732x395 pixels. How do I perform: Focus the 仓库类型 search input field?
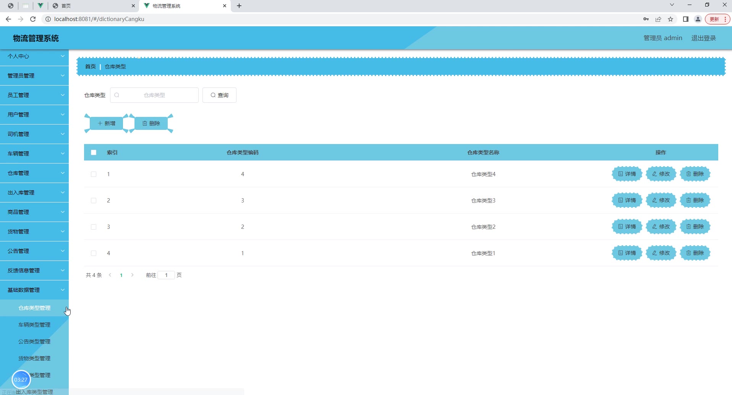point(154,95)
